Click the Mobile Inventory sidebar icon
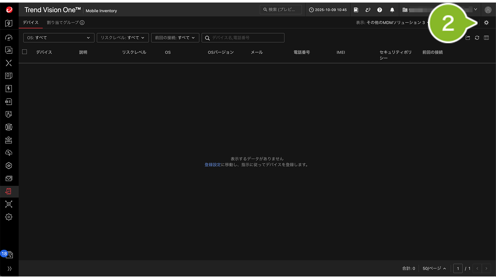496x279 pixels. [x=9, y=191]
